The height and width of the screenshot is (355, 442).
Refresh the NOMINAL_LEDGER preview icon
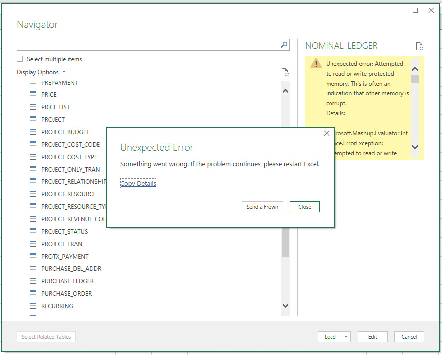tap(419, 46)
